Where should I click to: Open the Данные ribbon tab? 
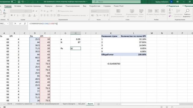coord(59,6)
